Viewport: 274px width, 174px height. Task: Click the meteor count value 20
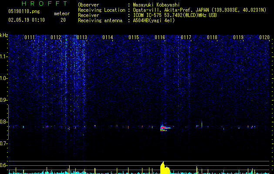63,20
